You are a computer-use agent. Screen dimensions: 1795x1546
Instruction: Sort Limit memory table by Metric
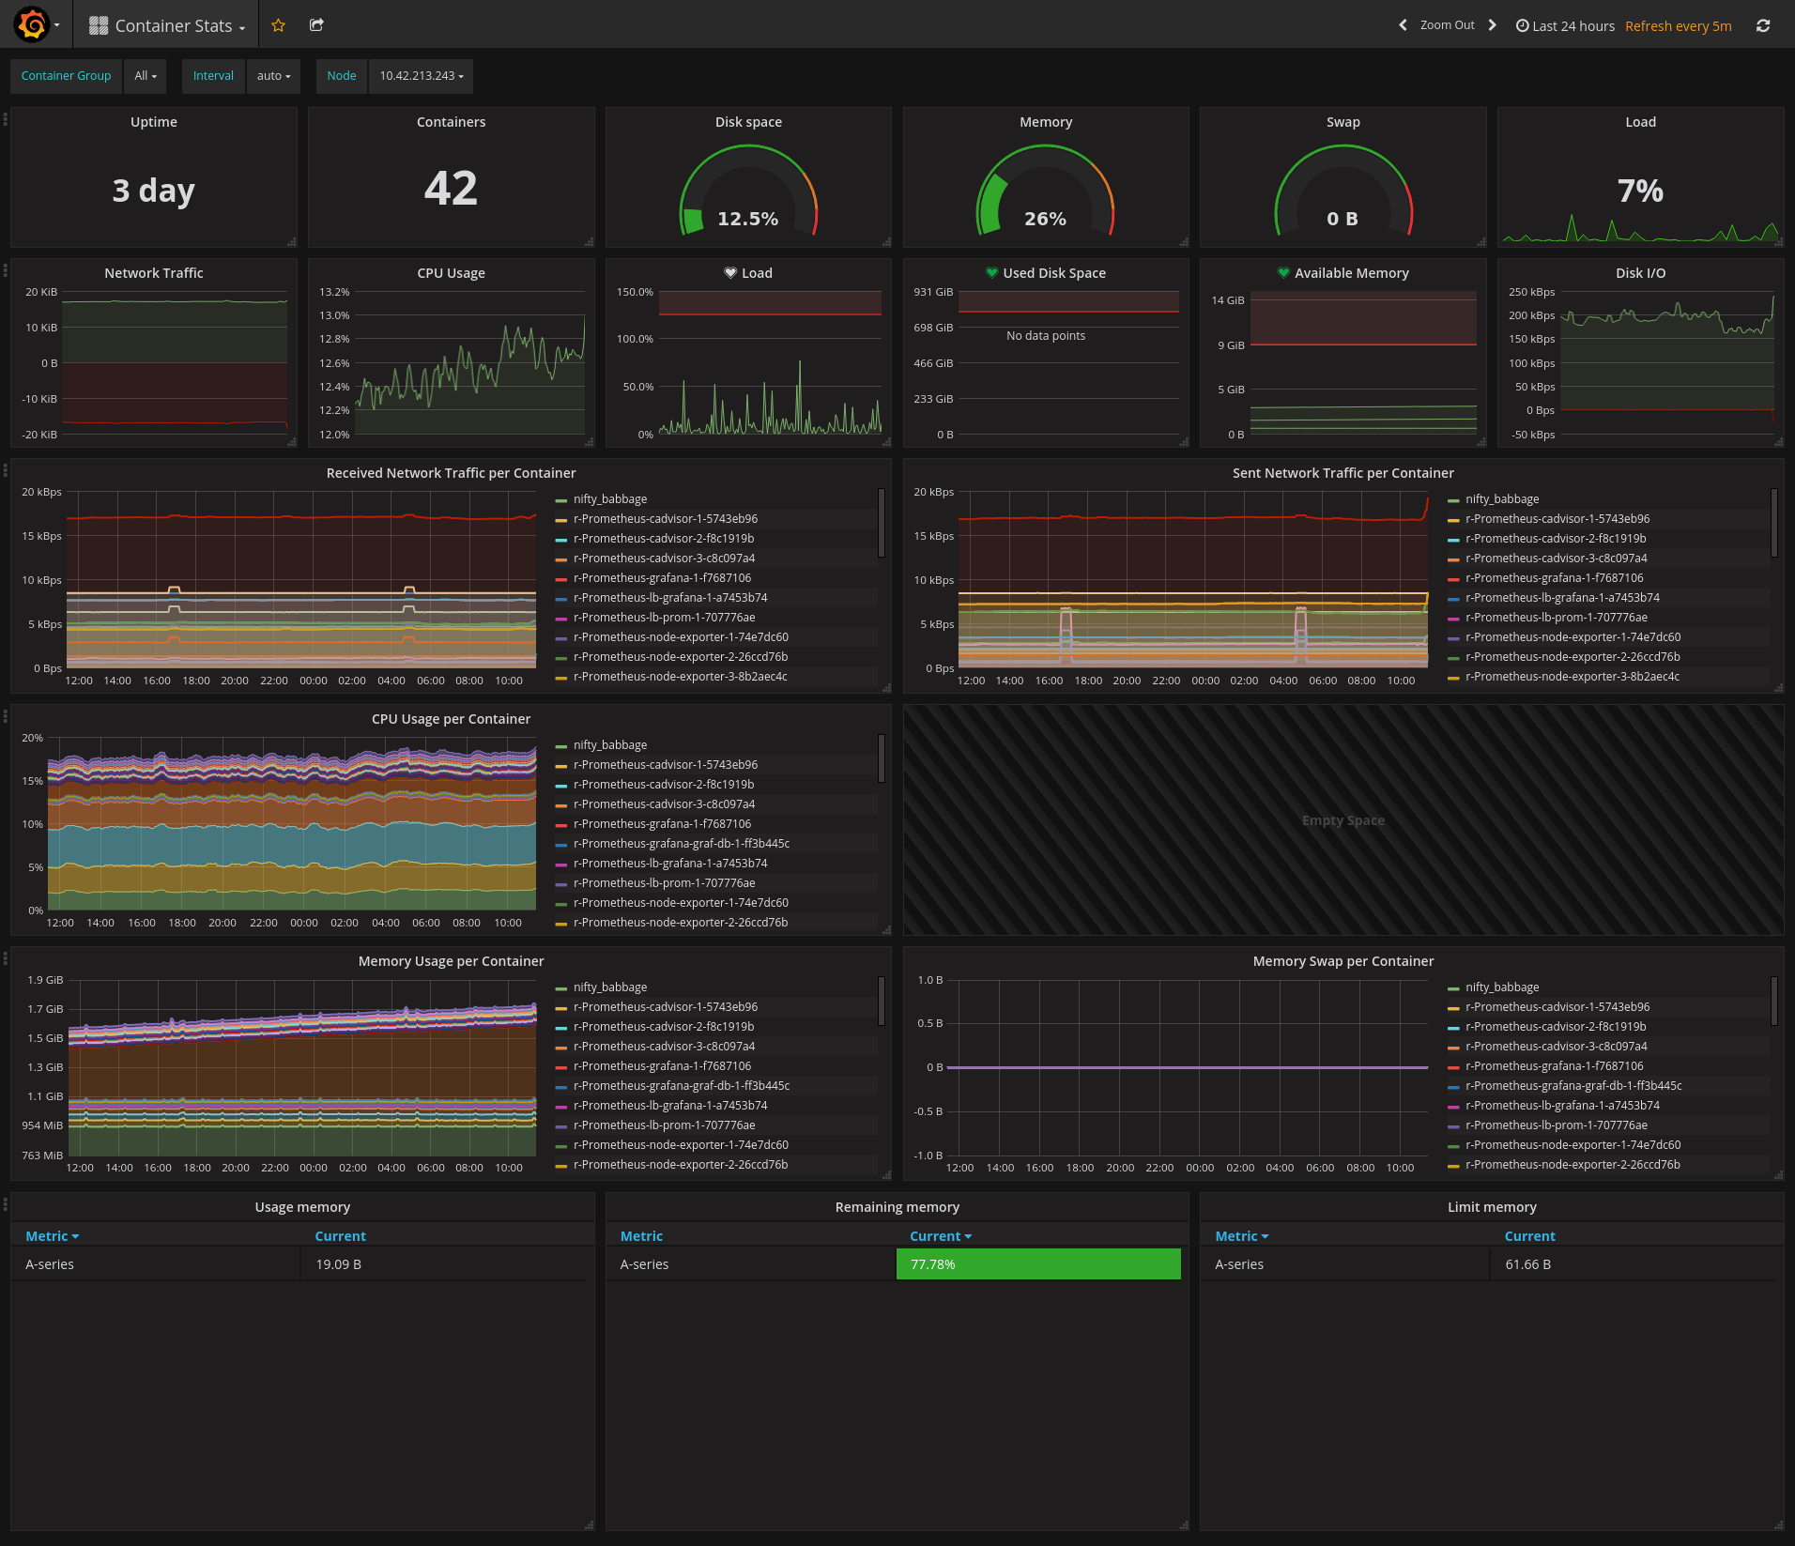tap(1241, 1236)
